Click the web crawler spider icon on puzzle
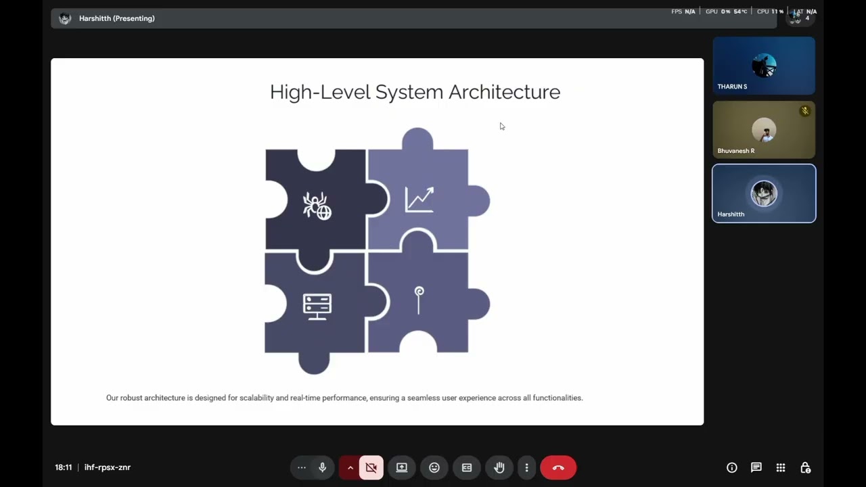This screenshot has height=487, width=866. [x=317, y=205]
